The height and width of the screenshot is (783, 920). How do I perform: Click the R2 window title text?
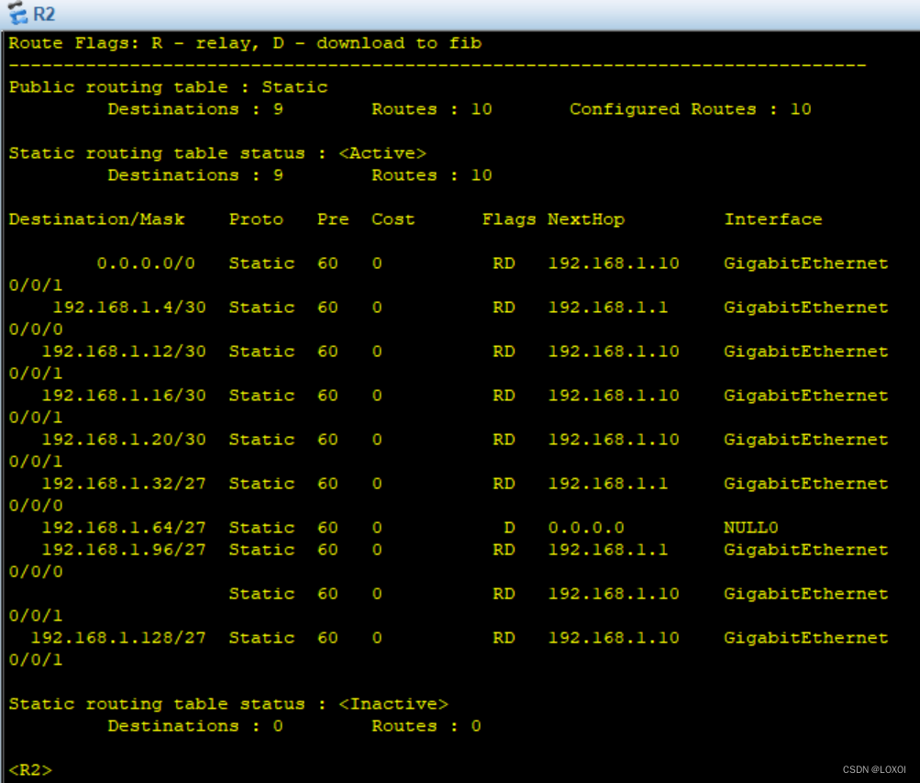44,14
